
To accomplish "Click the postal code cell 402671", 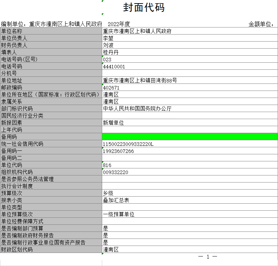I will click(190, 87).
